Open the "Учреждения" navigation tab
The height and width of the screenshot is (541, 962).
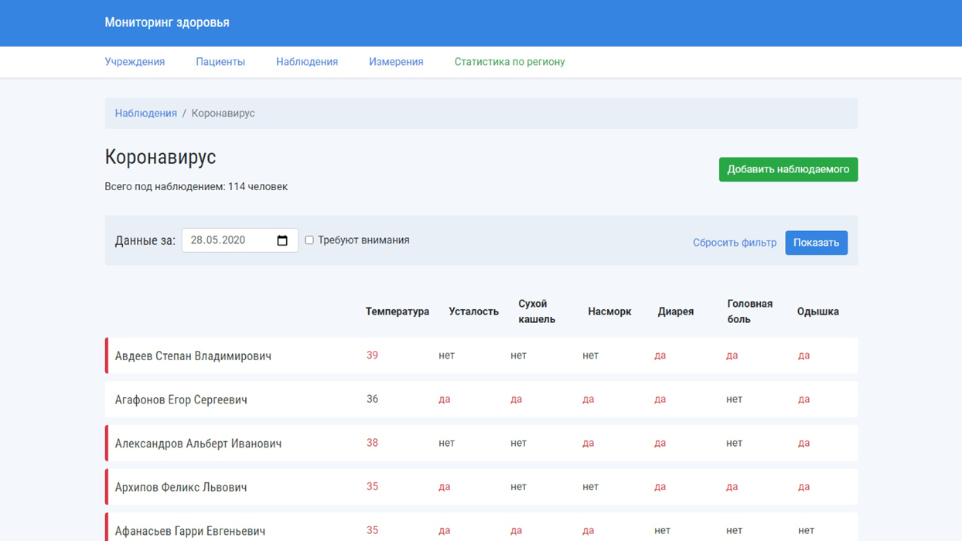click(x=135, y=62)
